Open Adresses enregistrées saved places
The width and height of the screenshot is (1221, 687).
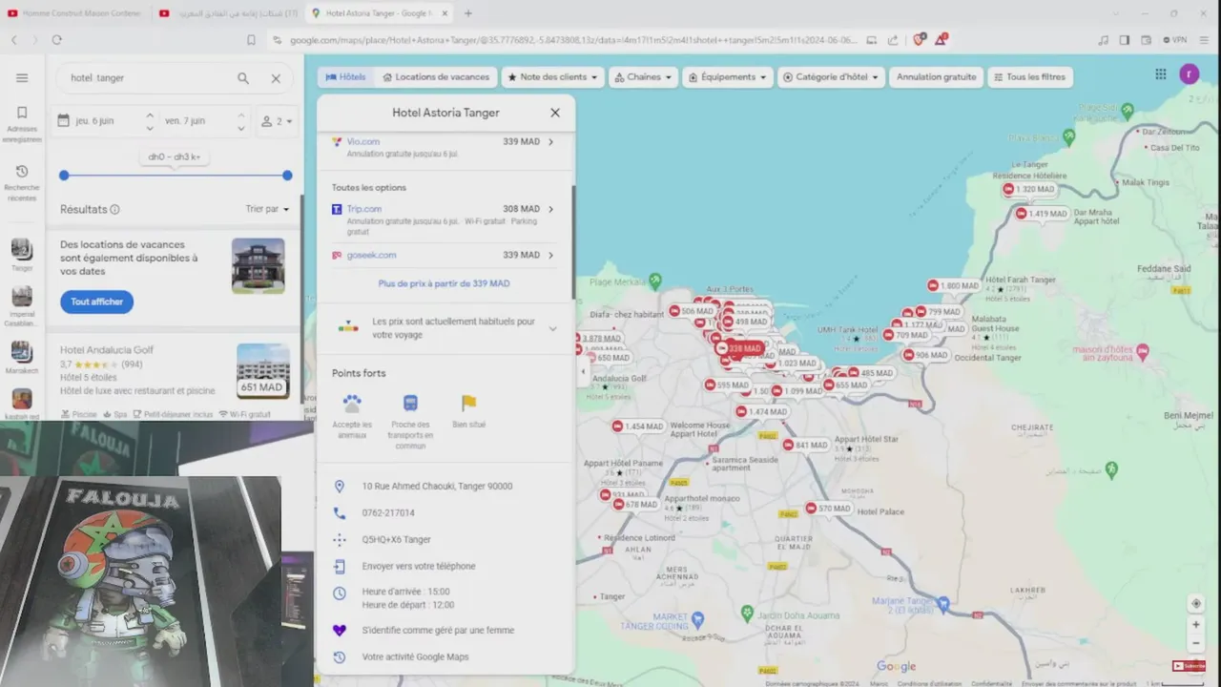coord(22,124)
